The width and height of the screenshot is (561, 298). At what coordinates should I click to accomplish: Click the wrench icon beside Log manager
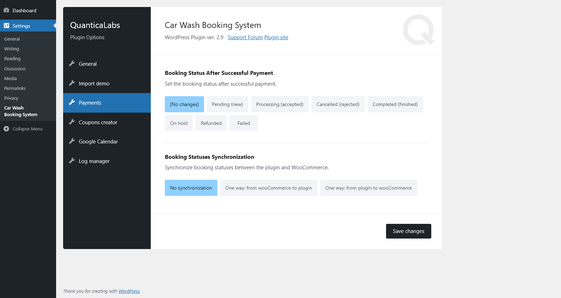click(x=72, y=161)
